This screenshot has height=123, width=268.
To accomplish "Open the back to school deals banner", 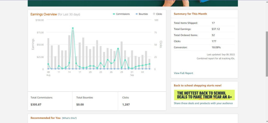I will point(204,95).
